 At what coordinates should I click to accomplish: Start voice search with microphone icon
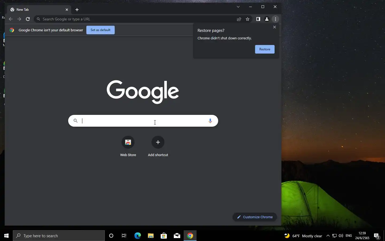[210, 121]
